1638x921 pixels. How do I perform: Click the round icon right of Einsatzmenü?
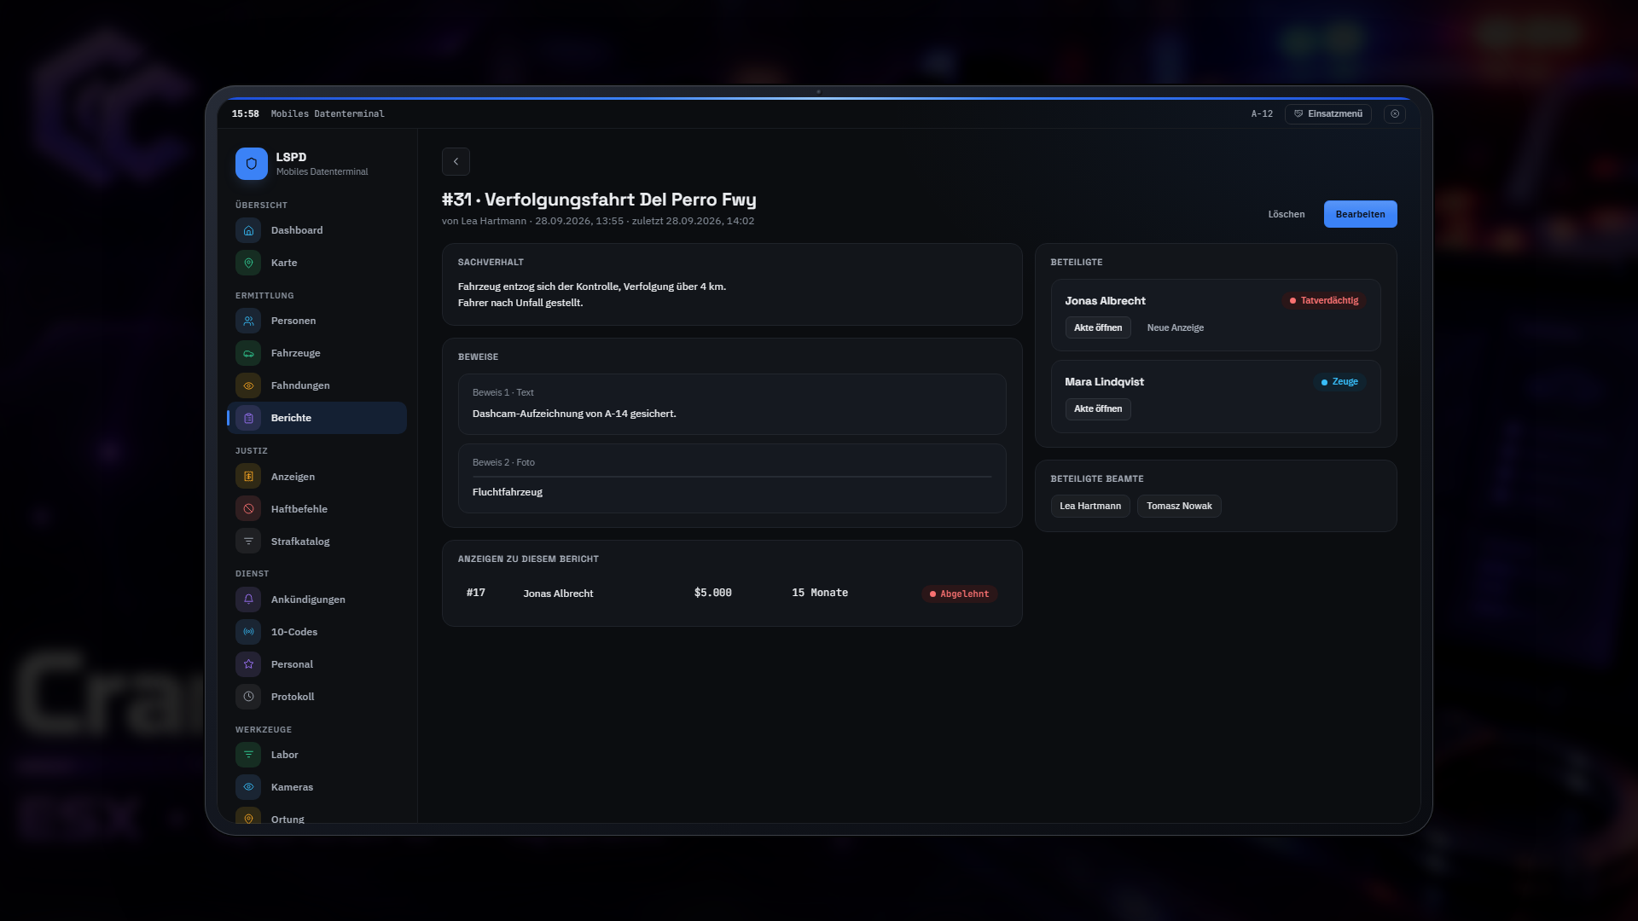click(1395, 113)
